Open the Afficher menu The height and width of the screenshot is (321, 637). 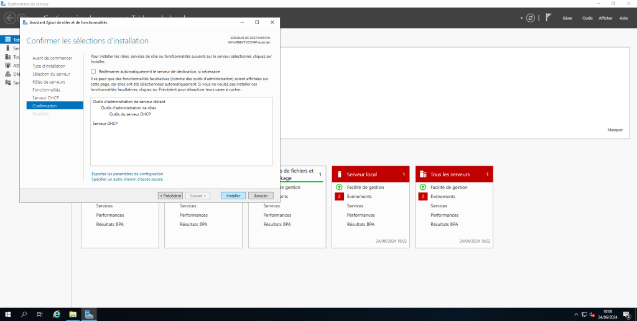click(x=605, y=18)
